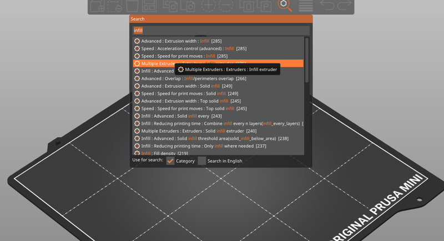Image resolution: width=444 pixels, height=241 pixels.
Task: Click the Redo arrow icon
Action: 344,7
